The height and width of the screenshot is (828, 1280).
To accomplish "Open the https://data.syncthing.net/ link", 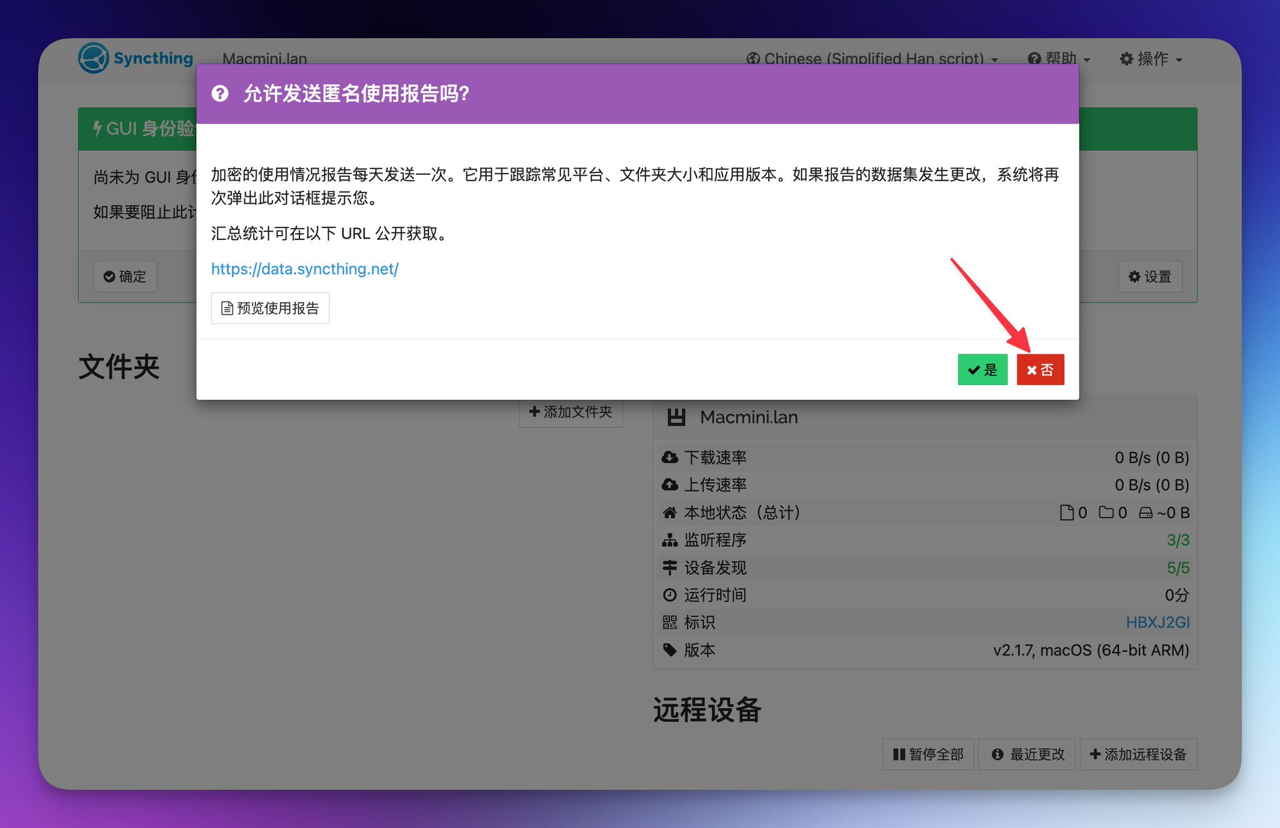I will 304,269.
